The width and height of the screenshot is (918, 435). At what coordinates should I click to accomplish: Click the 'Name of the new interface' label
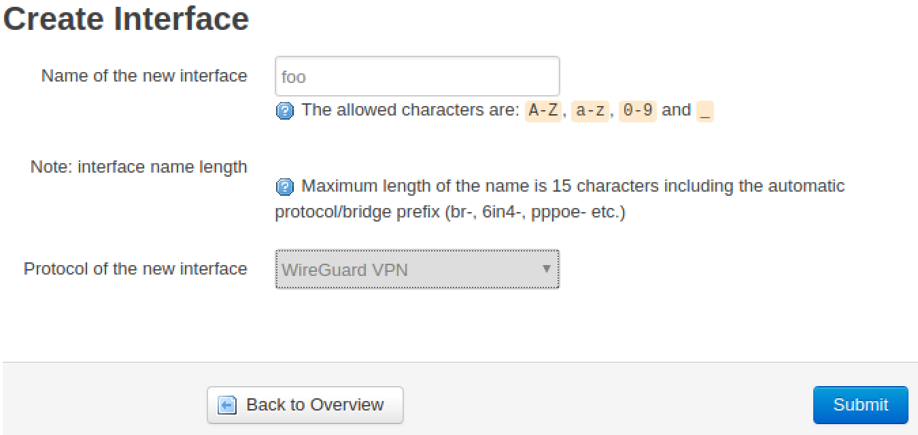[144, 75]
